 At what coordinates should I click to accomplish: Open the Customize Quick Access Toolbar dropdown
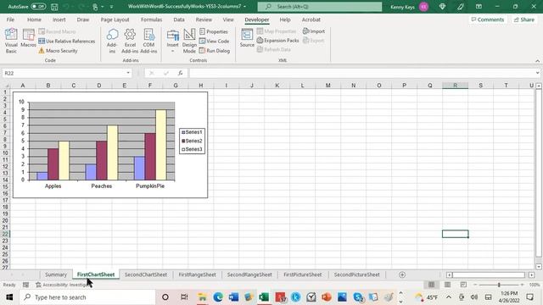pos(111,7)
